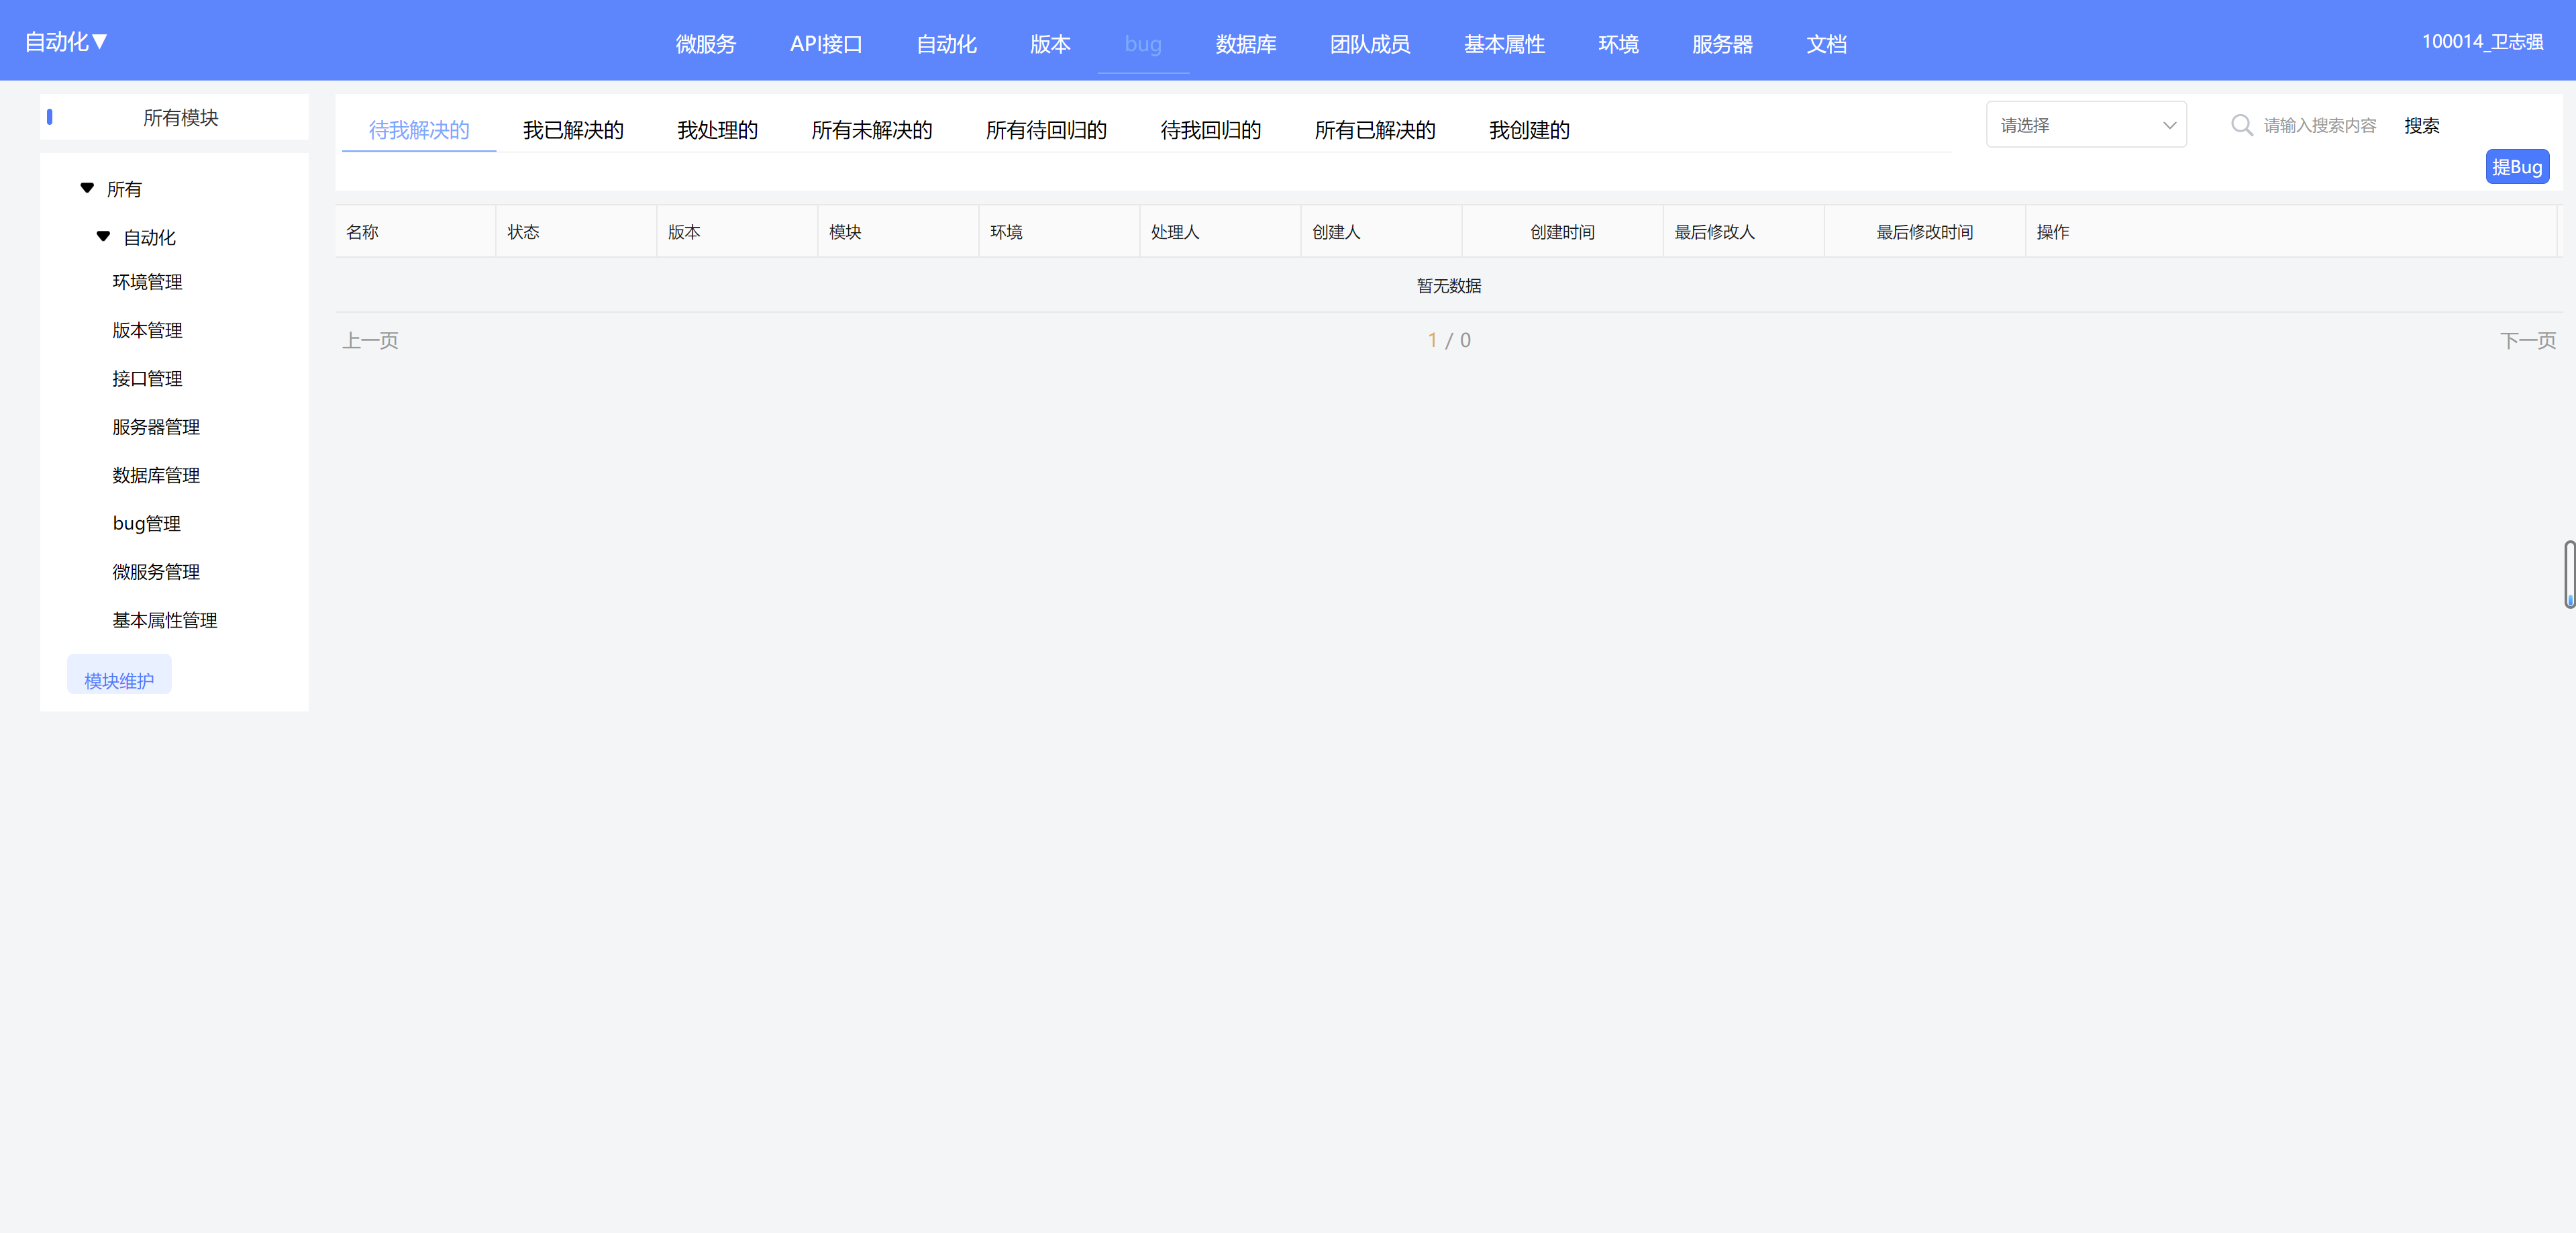Switch to the 我已解决的 tab
The width and height of the screenshot is (2576, 1233).
tap(572, 130)
